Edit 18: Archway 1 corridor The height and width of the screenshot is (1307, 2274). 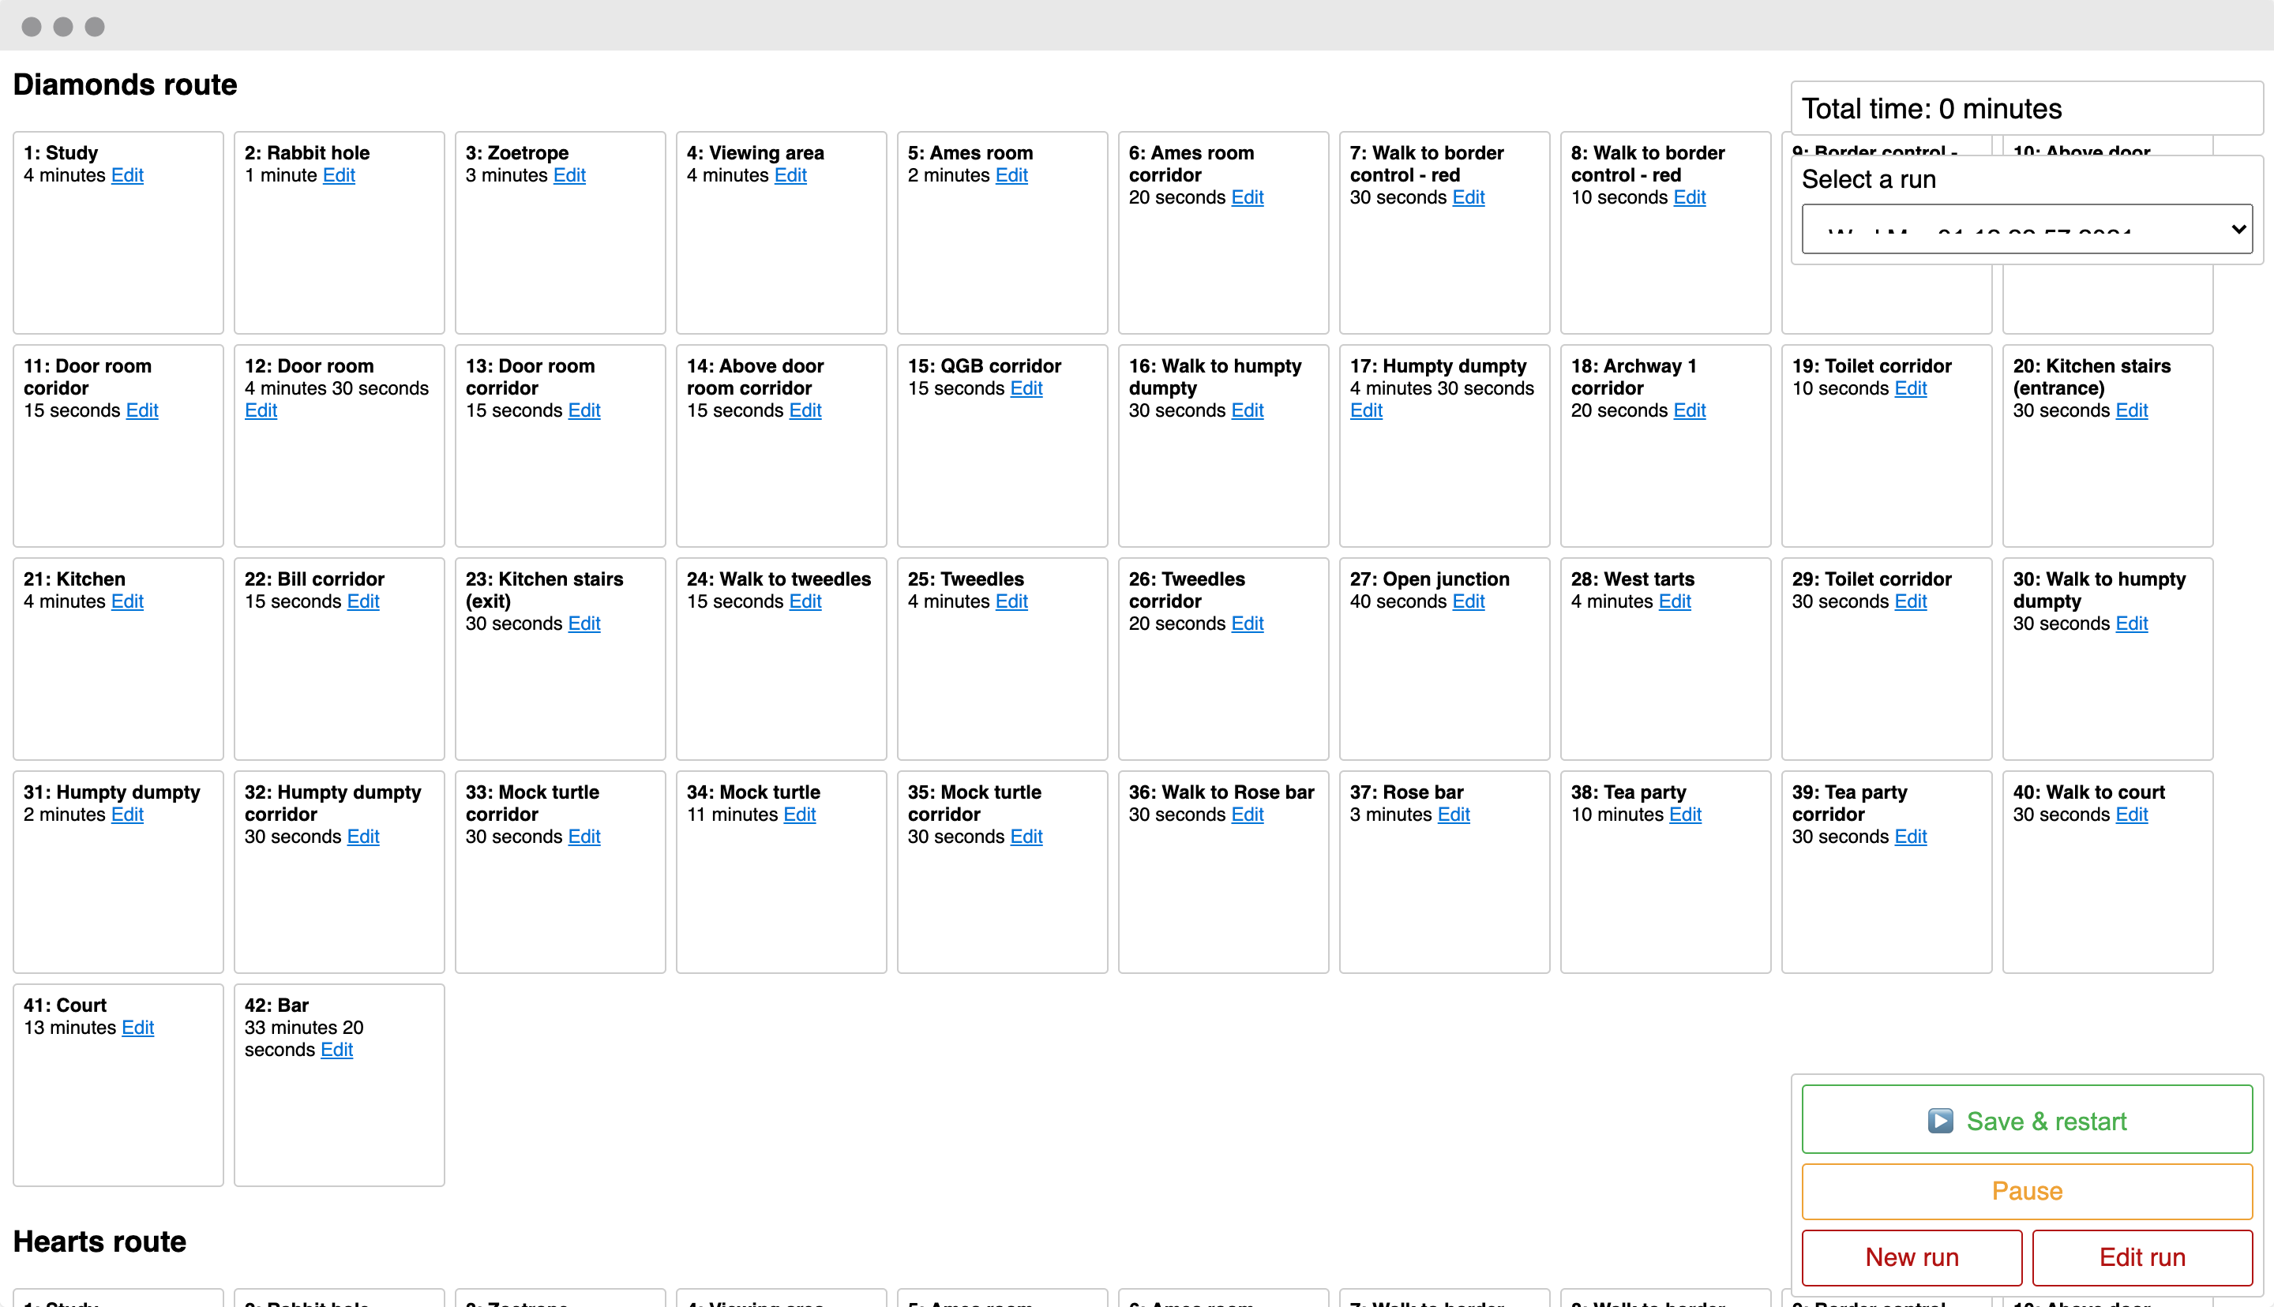point(1690,410)
